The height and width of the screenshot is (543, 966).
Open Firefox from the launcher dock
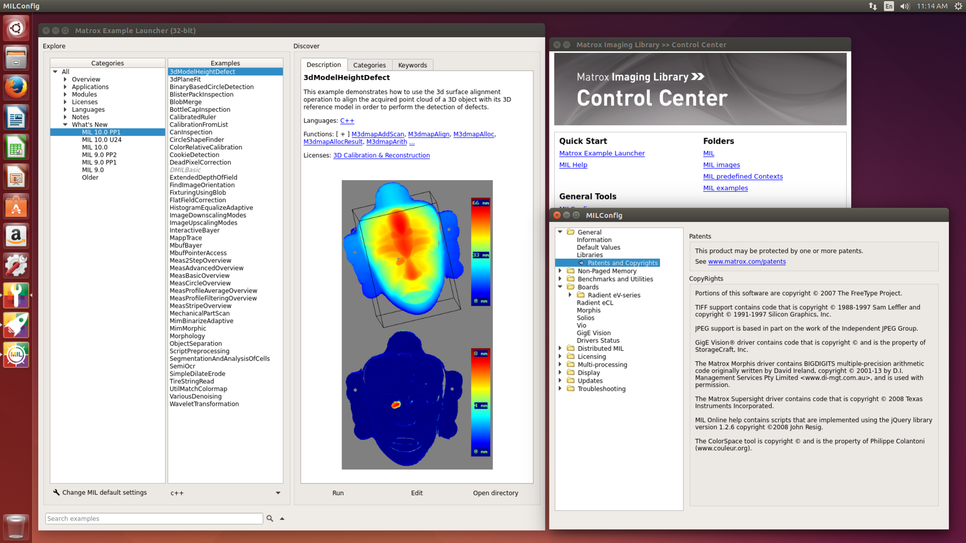pos(16,87)
